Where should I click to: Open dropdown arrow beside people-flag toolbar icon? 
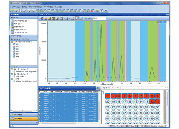pos(64,18)
